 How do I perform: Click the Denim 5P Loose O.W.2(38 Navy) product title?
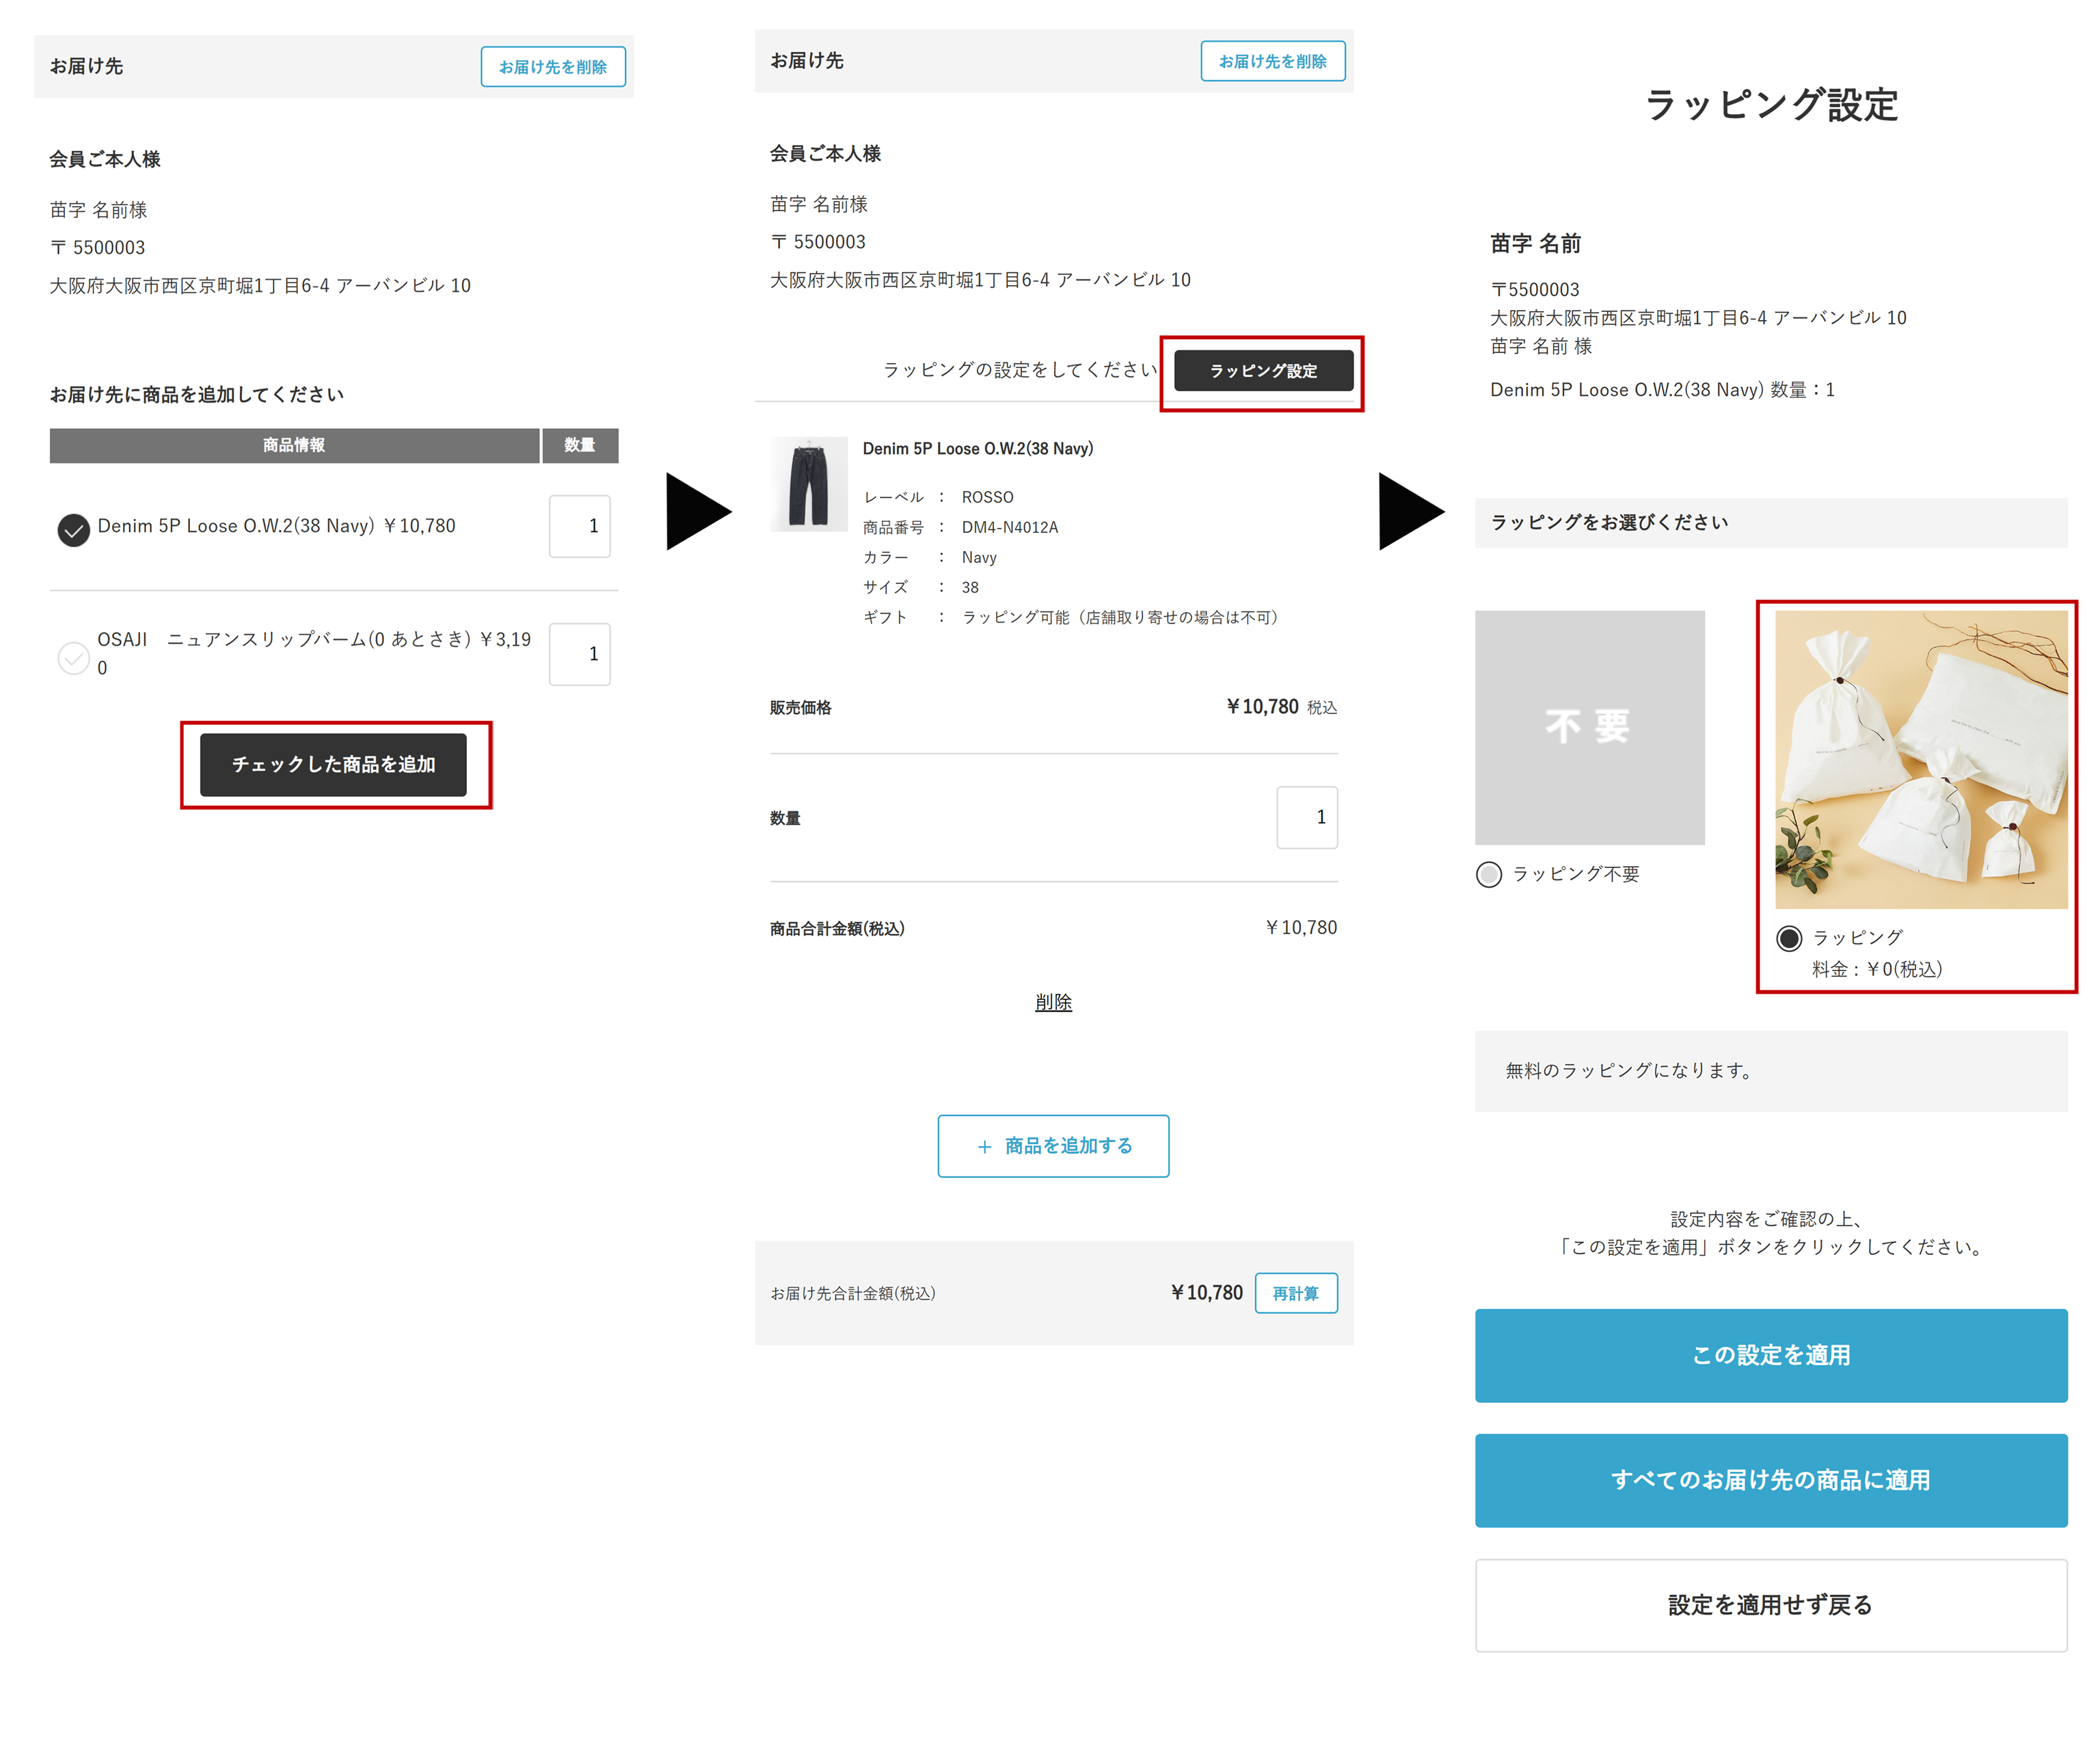(x=978, y=448)
